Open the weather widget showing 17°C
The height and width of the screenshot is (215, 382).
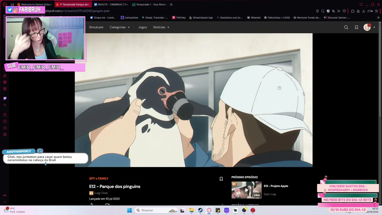click(x=14, y=210)
